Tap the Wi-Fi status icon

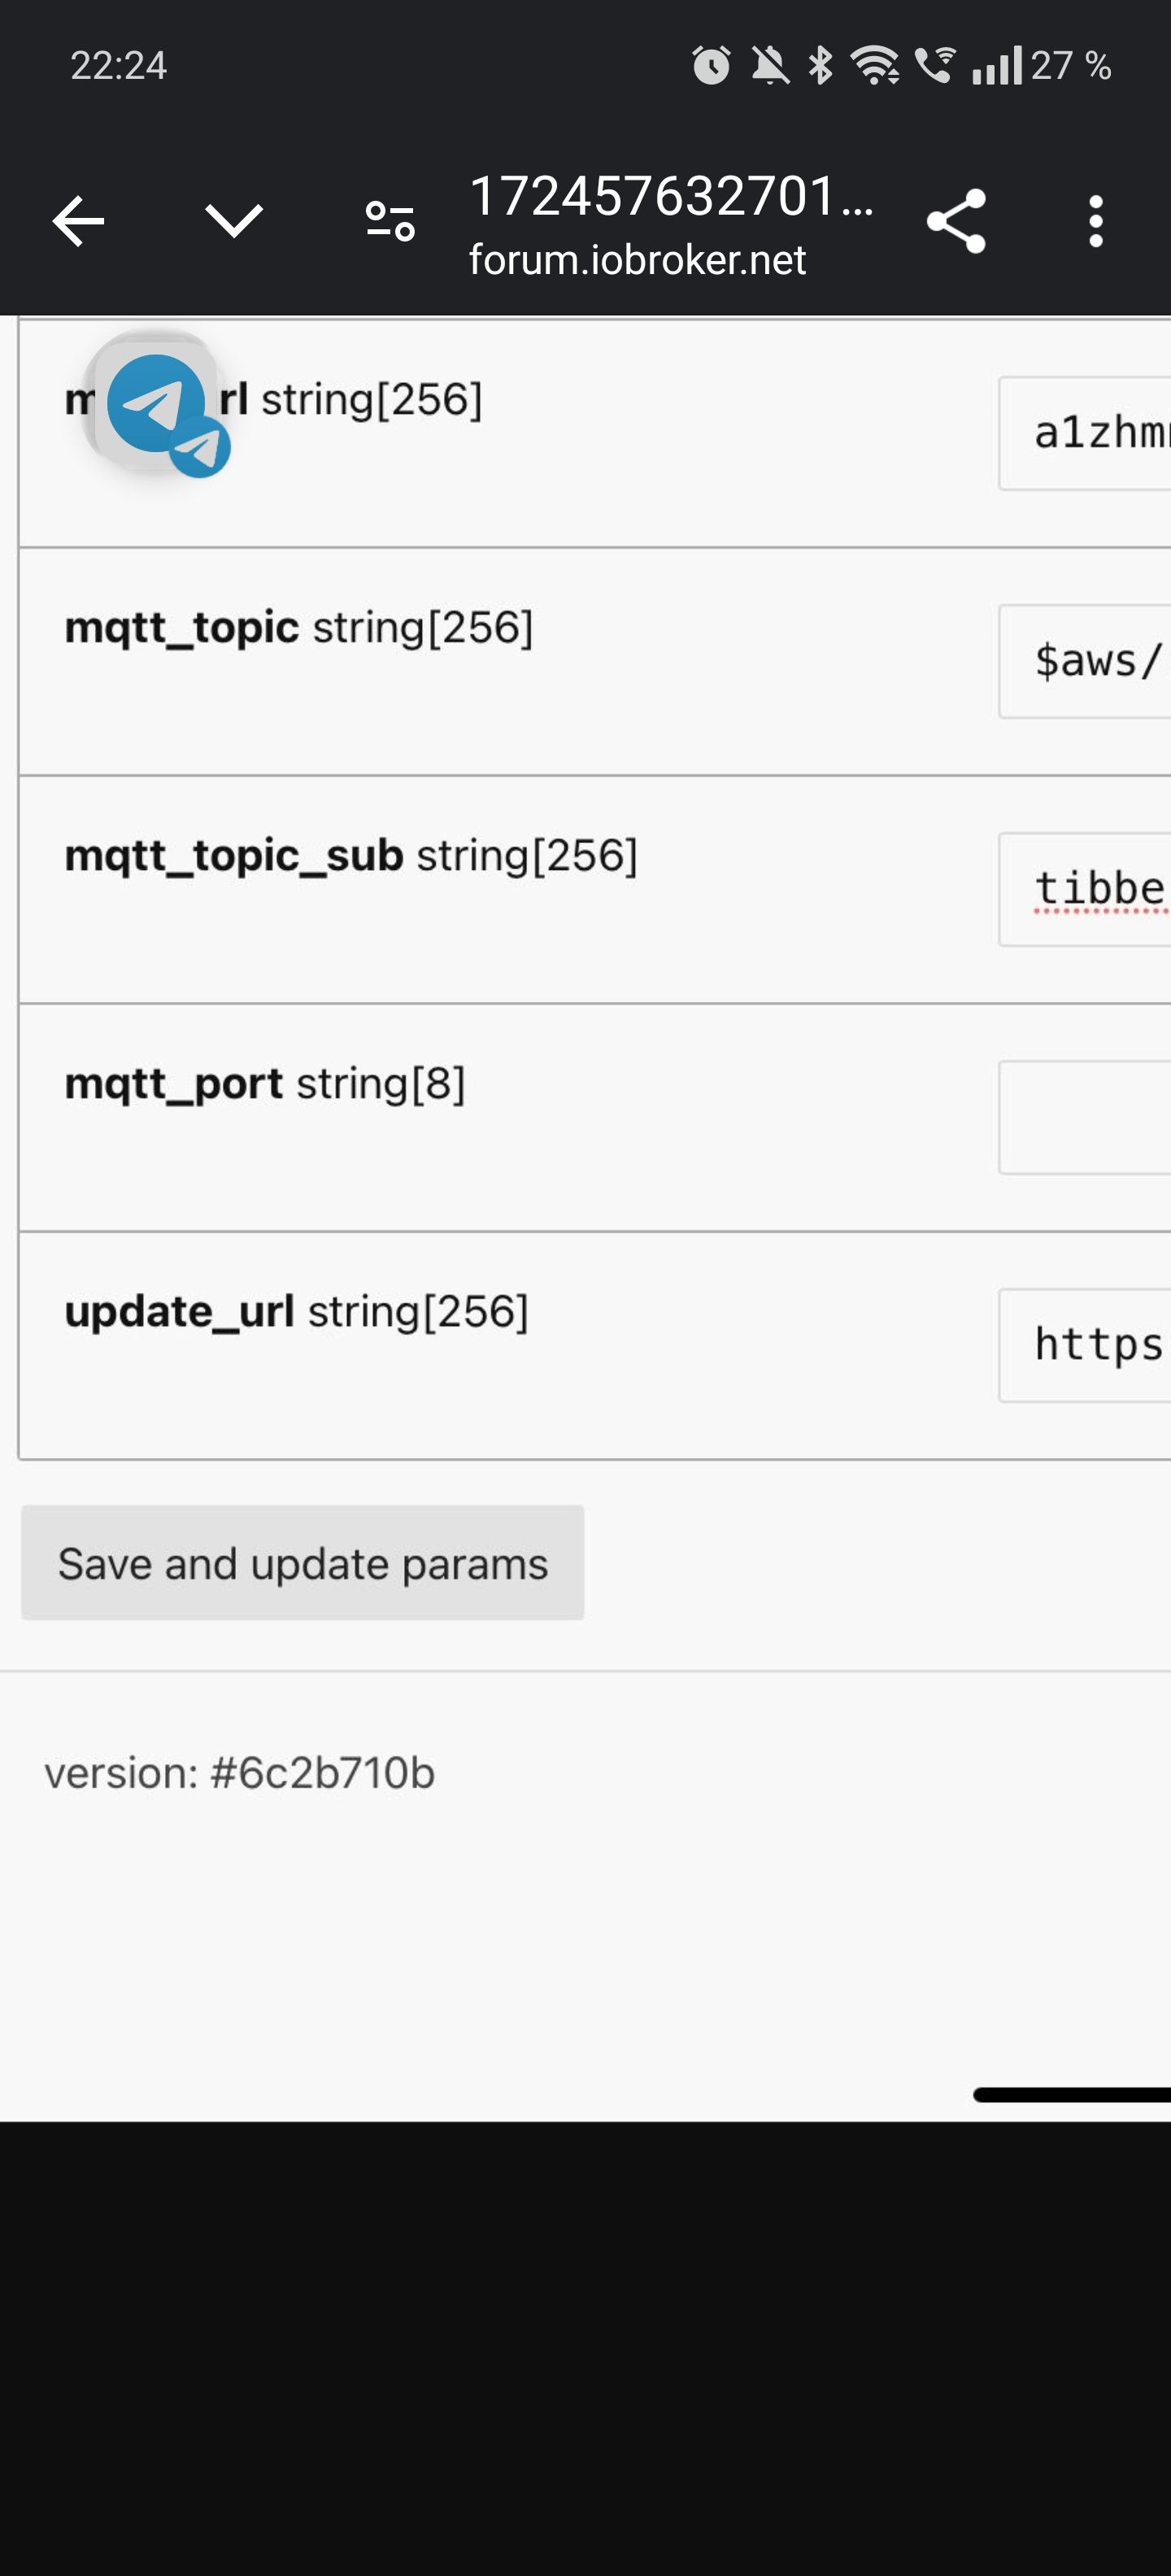(x=874, y=66)
